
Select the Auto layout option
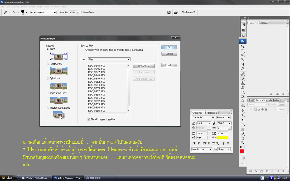click(48, 49)
